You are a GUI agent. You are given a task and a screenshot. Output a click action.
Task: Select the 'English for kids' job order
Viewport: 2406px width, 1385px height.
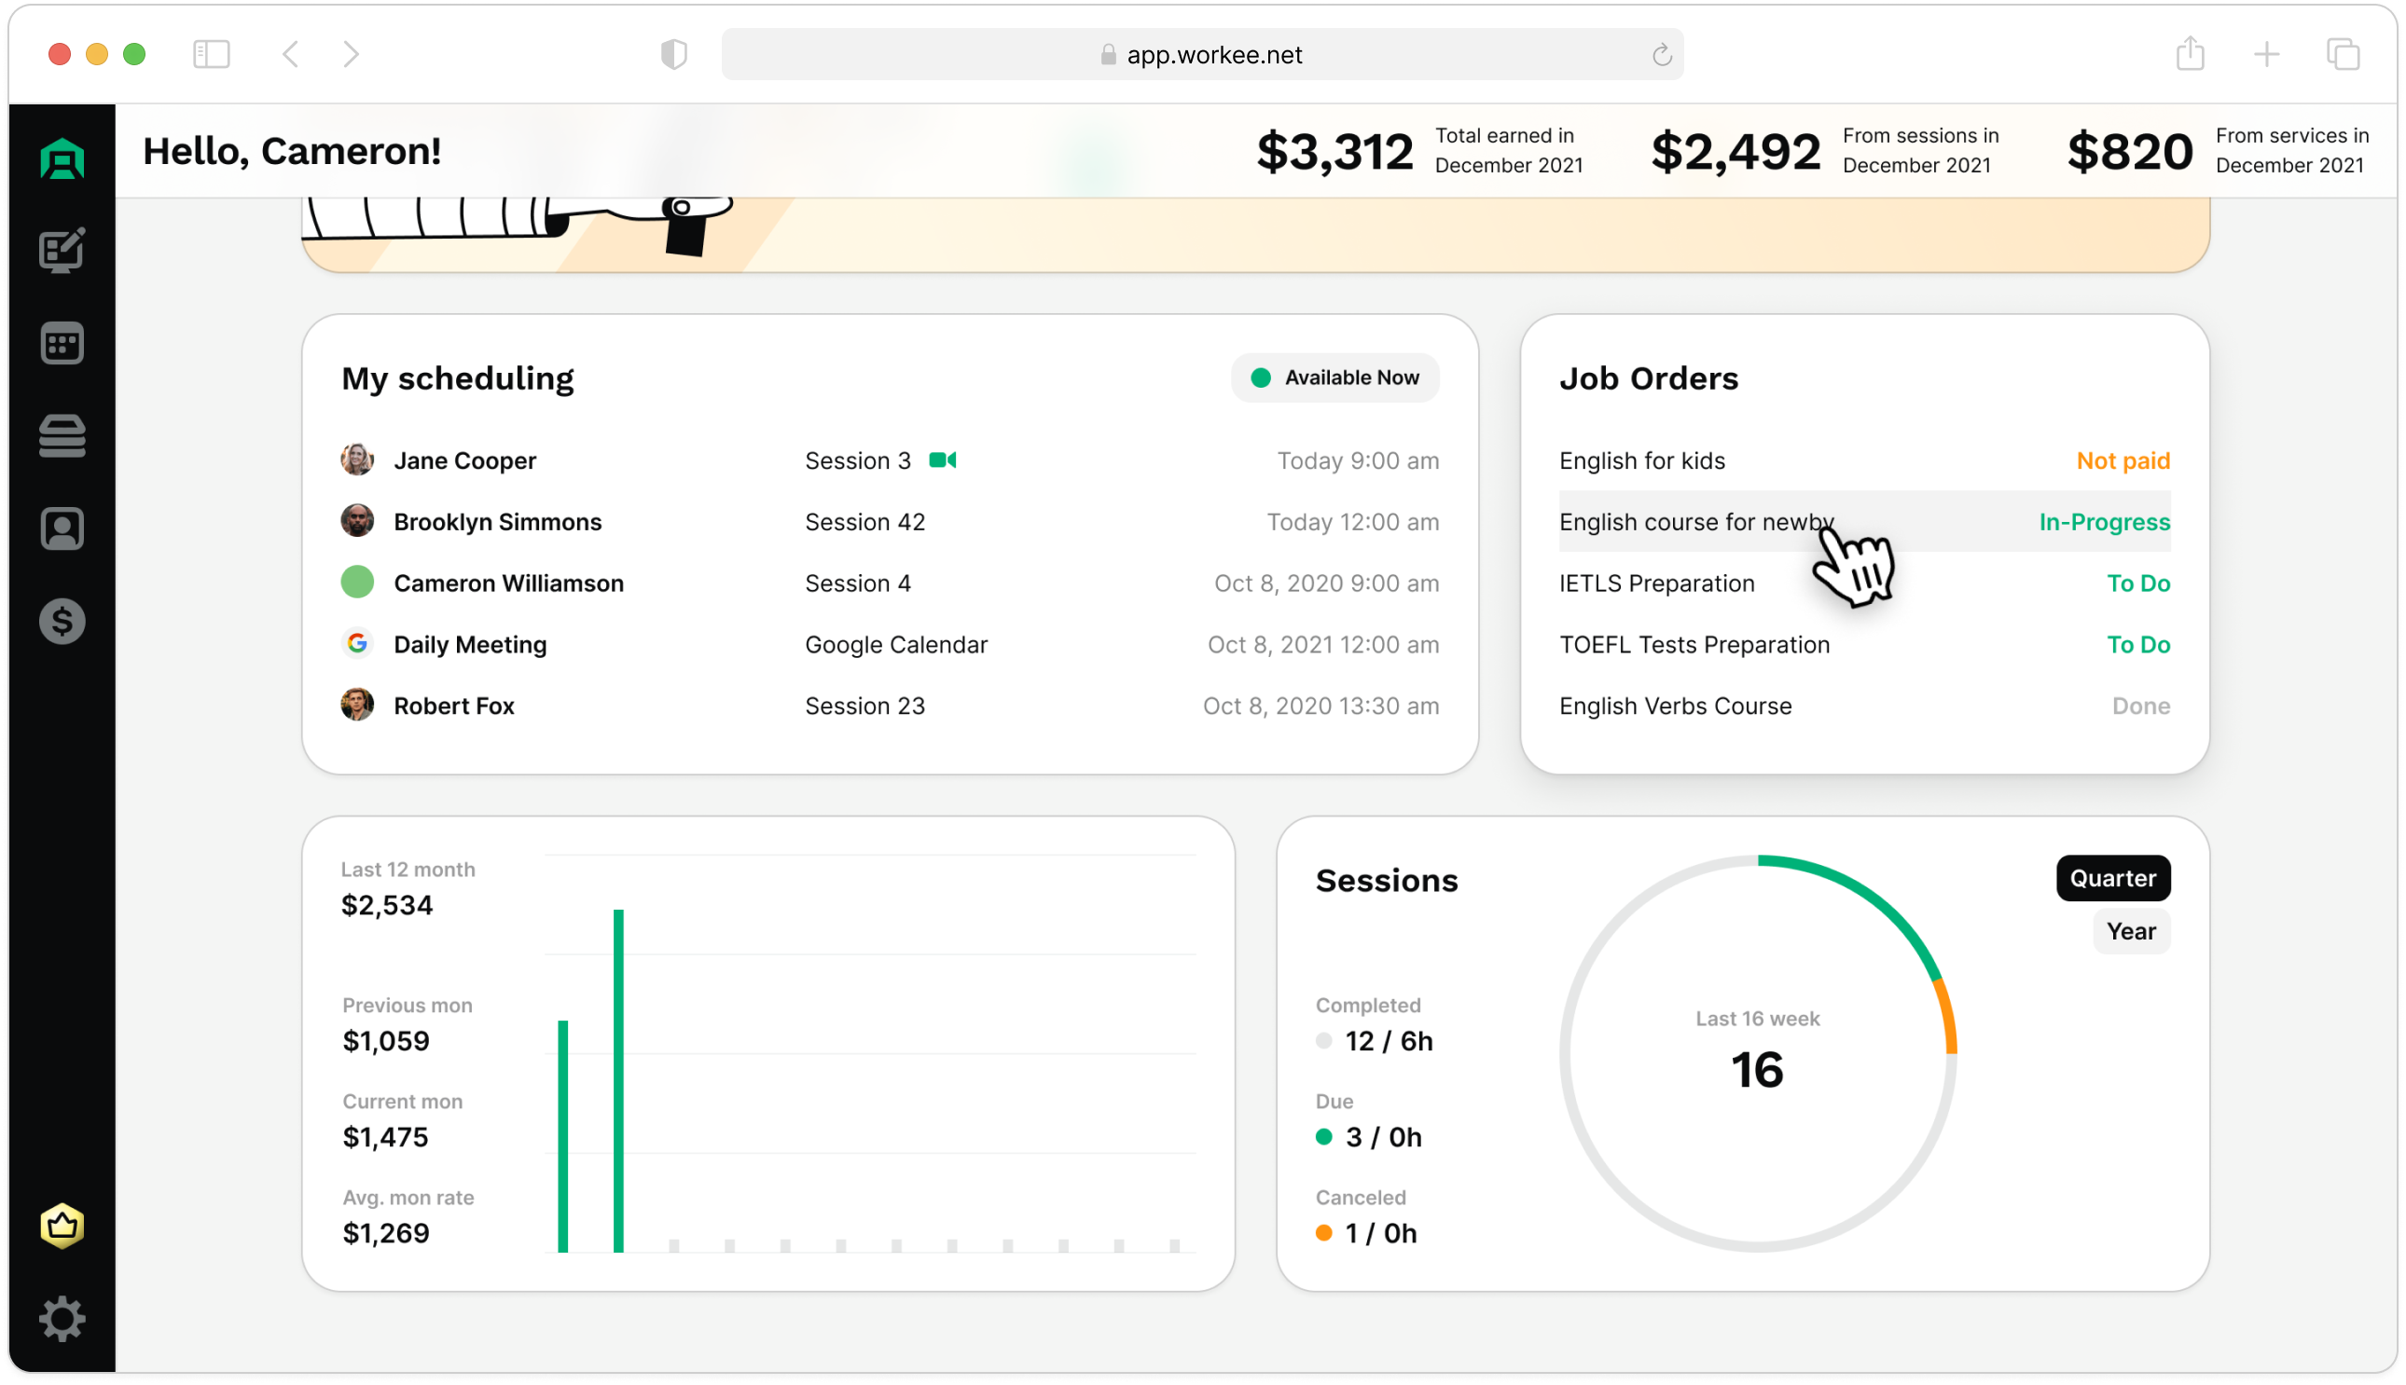(1641, 459)
